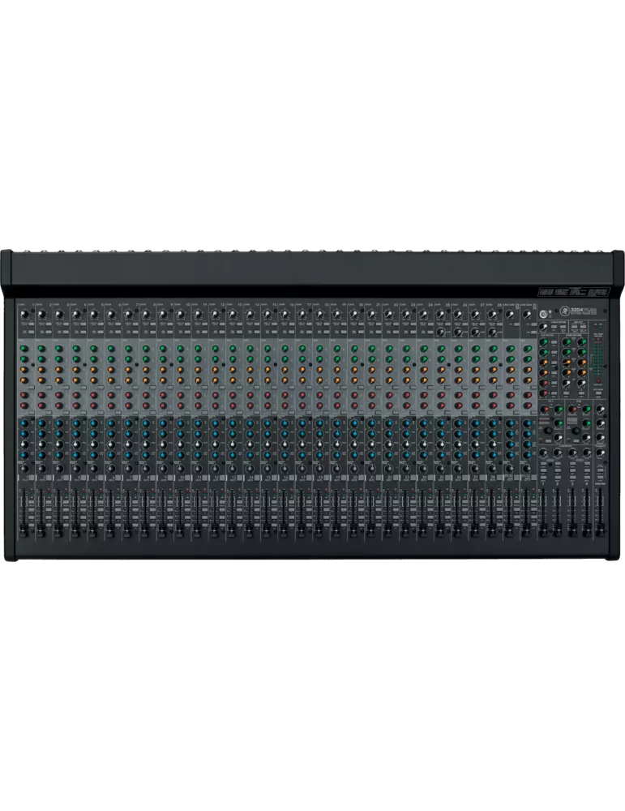Select the stereo channel 31/32 fader
This screenshot has height=811, width=625.
[527, 530]
